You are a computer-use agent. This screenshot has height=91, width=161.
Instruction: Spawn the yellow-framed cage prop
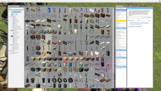pyautogui.click(x=38, y=32)
